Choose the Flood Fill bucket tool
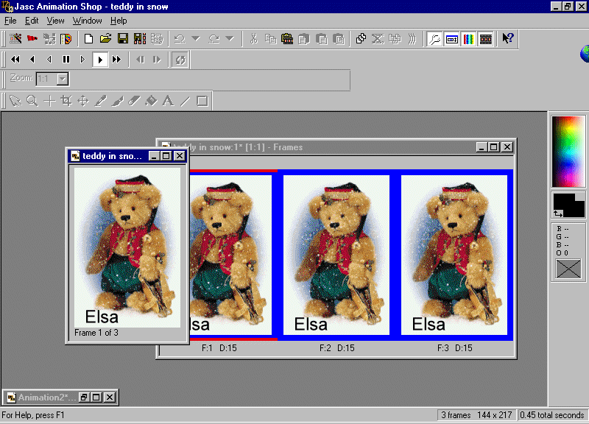Screen dimensions: 589x424 pos(151,101)
